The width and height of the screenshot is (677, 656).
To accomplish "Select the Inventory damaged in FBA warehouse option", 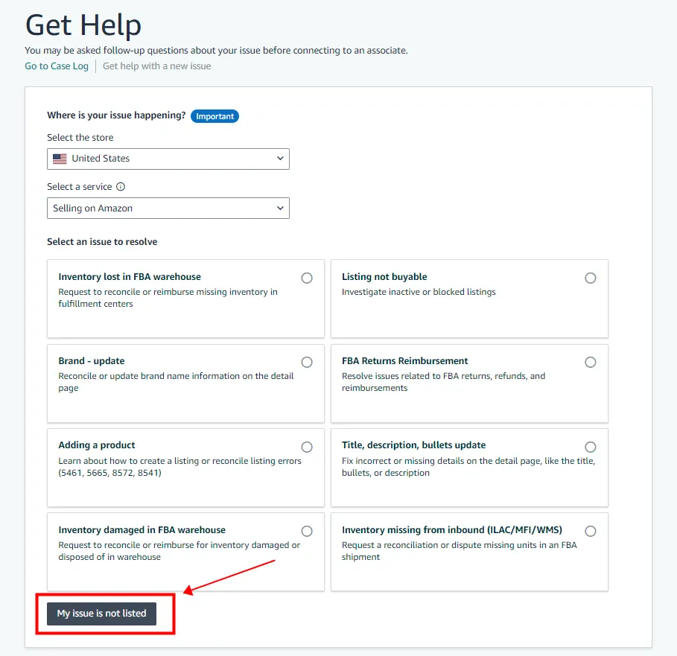I will coord(307,531).
